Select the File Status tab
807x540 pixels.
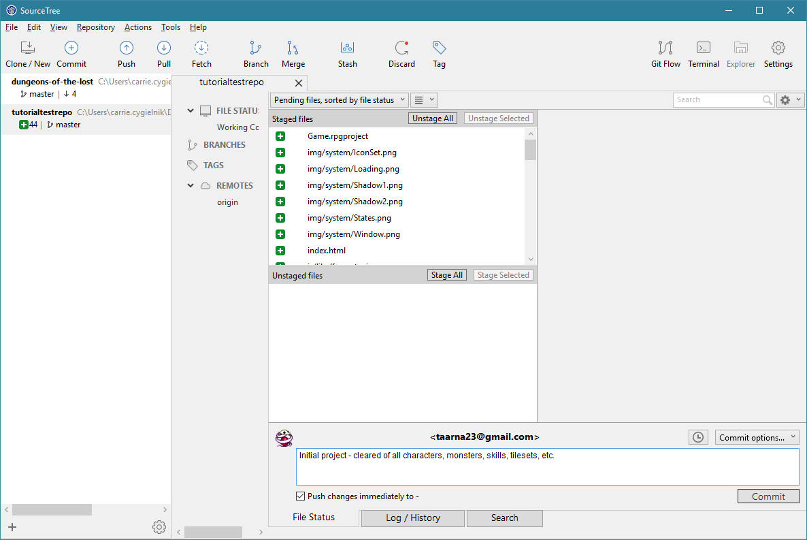tap(314, 518)
